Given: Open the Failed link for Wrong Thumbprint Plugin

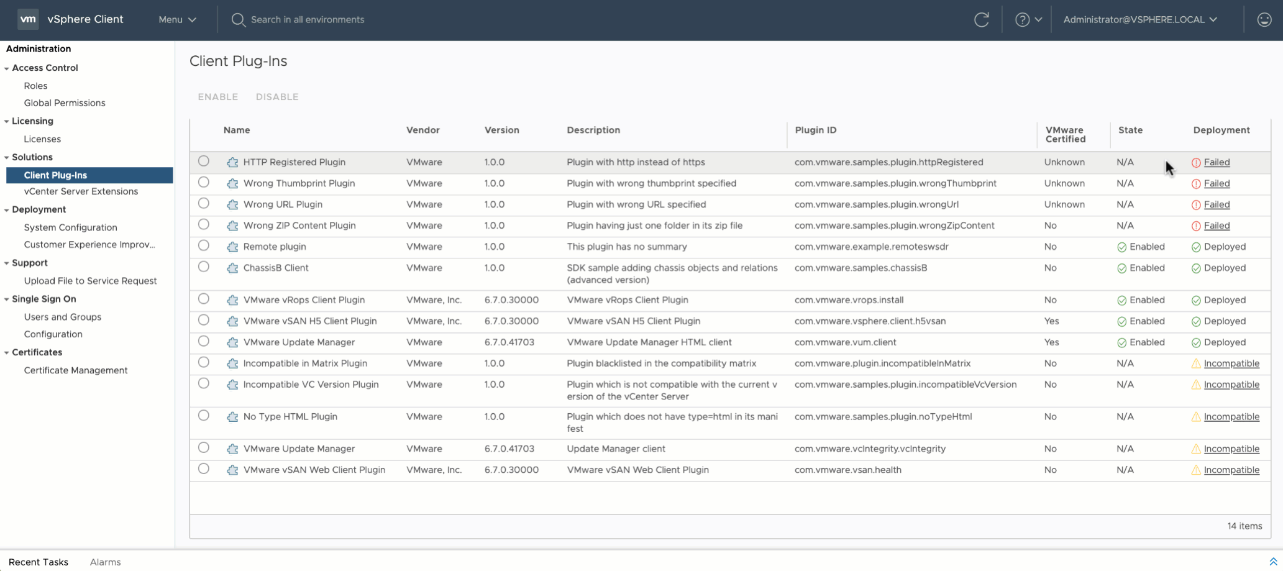Looking at the screenshot, I should tap(1217, 184).
